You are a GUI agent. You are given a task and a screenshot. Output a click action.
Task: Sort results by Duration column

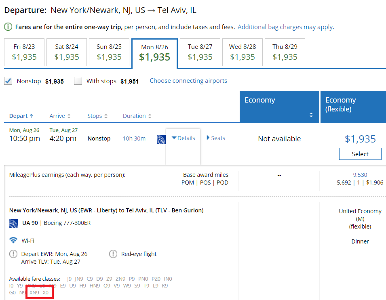pyautogui.click(x=137, y=116)
